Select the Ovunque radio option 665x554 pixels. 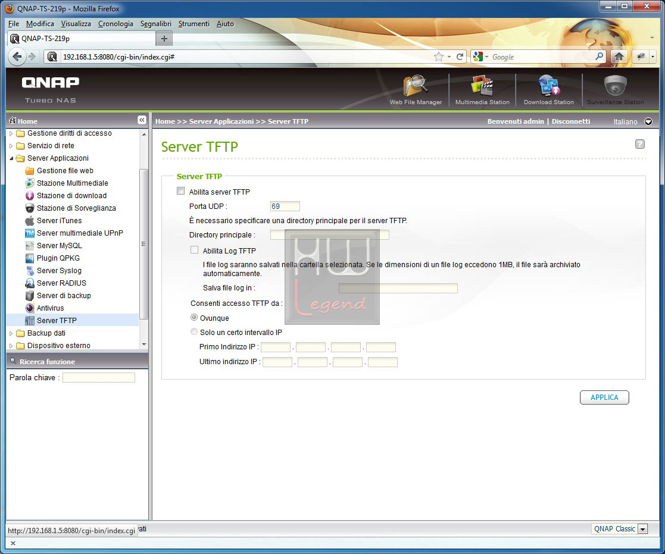194,317
